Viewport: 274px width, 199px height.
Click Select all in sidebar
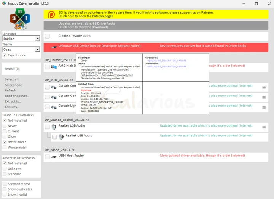click(12, 79)
